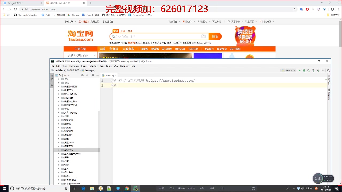
Task: Click the Project panel settings gear
Action: 93,75
